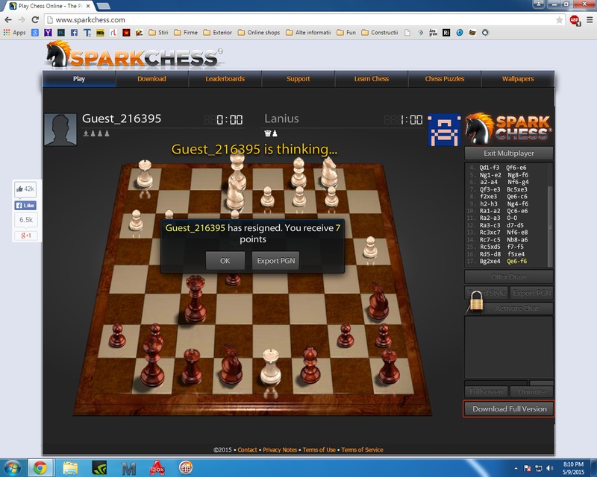Screen dimensions: 597x477
Task: Open the Apps shortcut in bookmarks bar
Action: click(14, 33)
